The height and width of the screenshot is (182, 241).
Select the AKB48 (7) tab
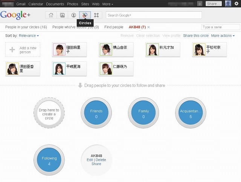137,27
